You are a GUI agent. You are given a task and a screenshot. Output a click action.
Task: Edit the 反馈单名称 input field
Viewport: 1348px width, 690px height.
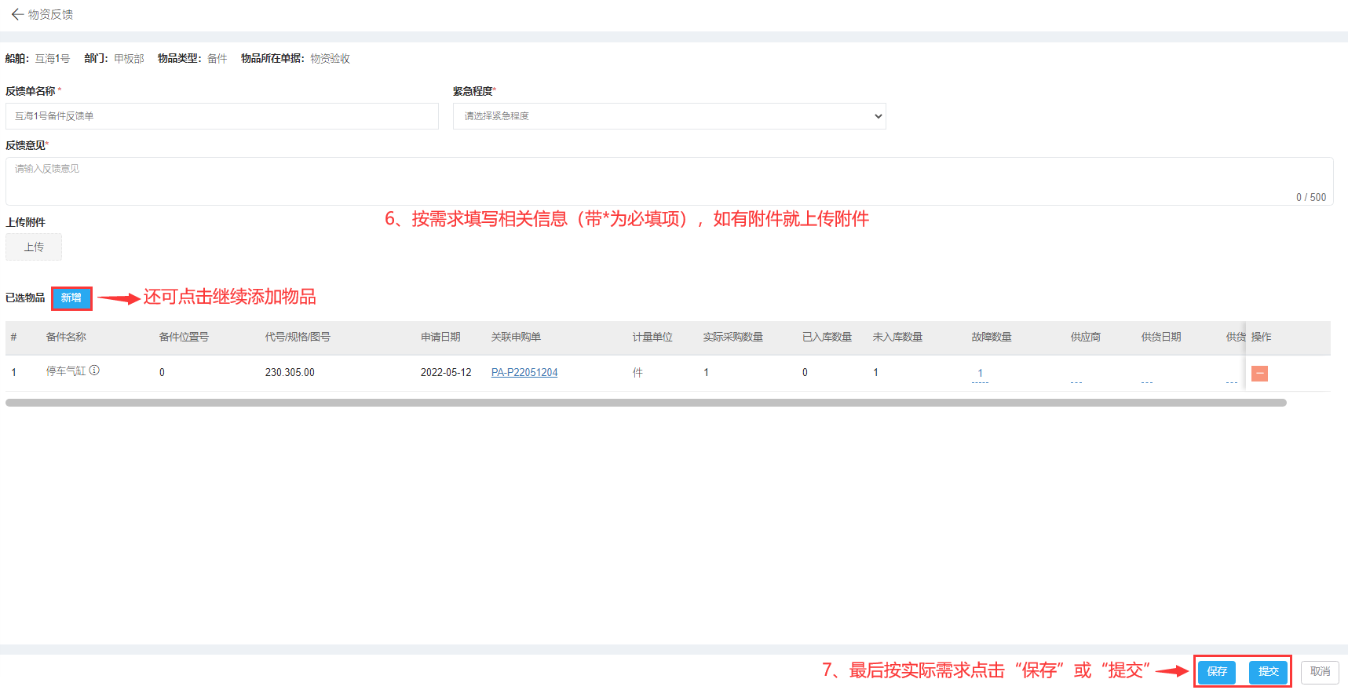(222, 116)
